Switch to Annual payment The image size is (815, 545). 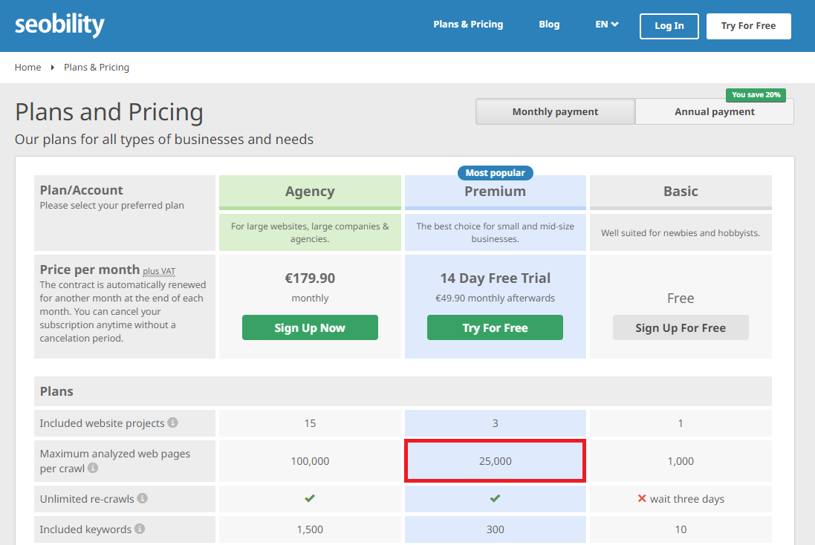click(x=714, y=111)
